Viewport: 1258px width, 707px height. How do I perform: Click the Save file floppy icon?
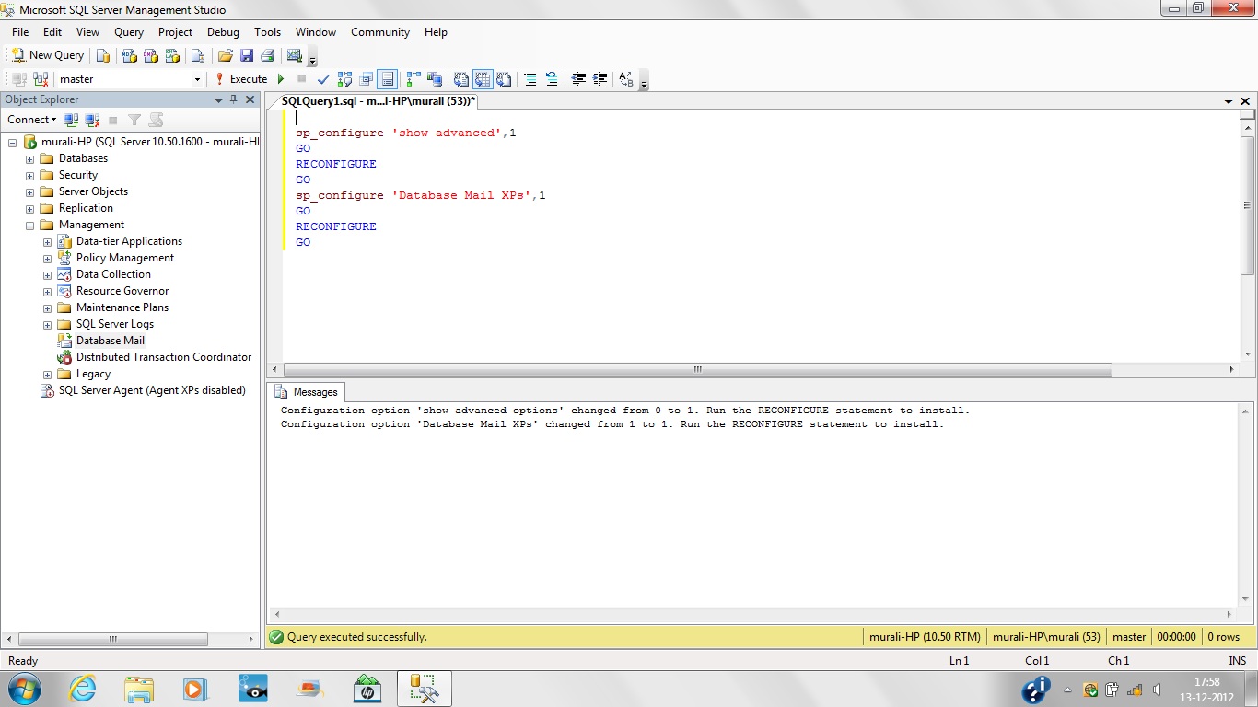click(246, 55)
